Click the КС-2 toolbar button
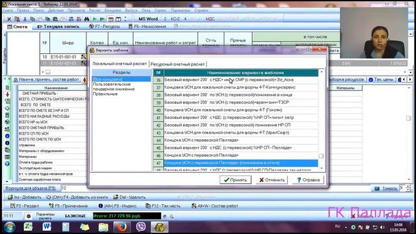The width and height of the screenshot is (416, 234). (175, 19)
